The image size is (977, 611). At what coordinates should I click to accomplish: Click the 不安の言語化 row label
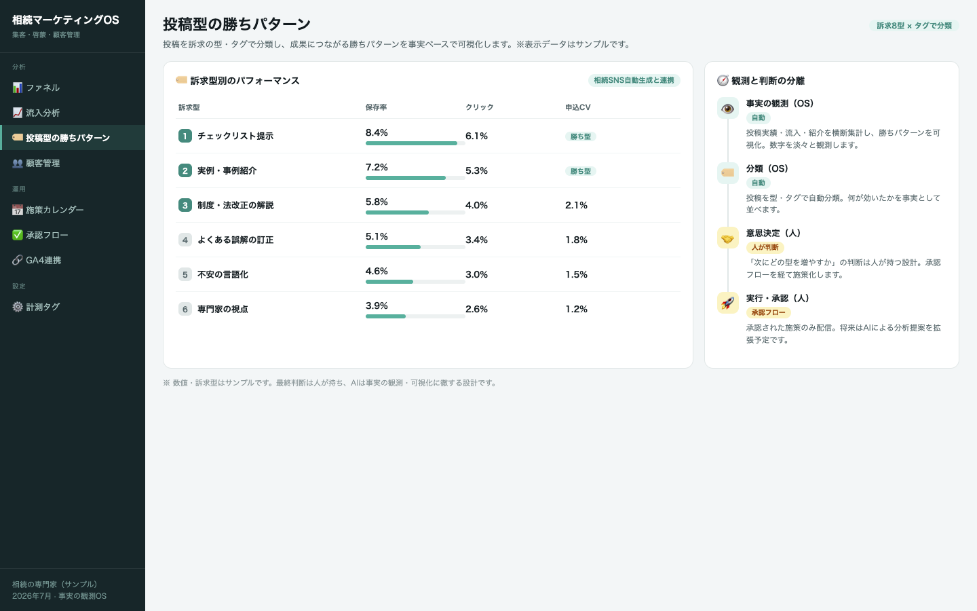[x=223, y=274]
